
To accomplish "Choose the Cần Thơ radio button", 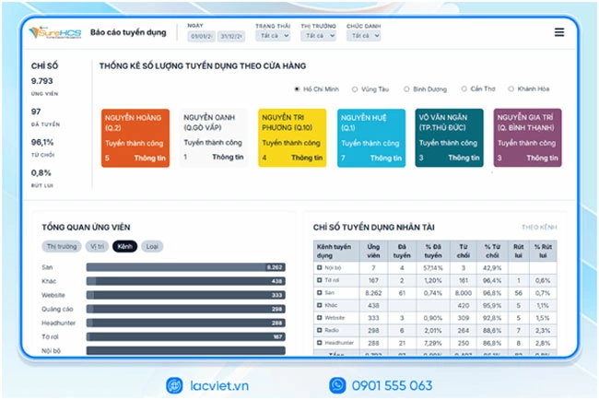I will click(x=464, y=89).
